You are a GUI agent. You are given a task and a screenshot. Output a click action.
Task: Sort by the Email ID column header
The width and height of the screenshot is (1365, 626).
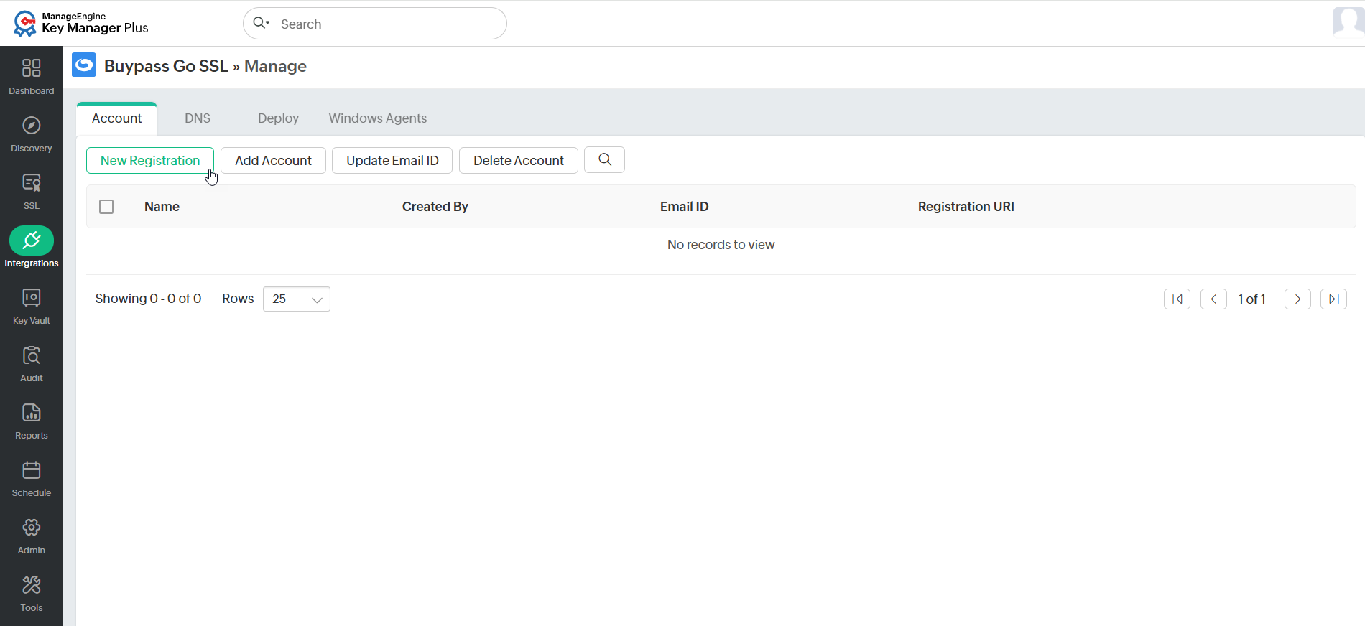coord(685,207)
